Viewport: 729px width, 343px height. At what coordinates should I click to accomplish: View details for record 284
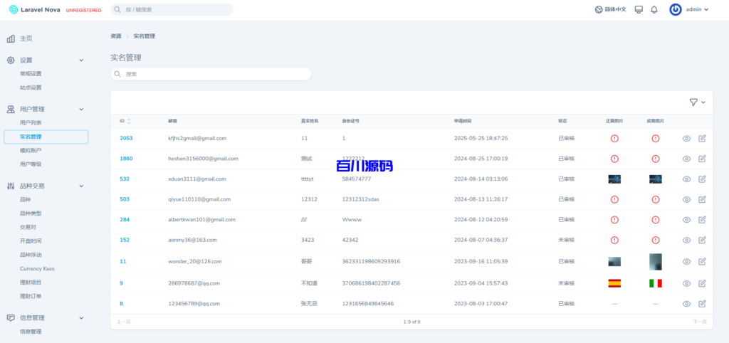(x=686, y=220)
